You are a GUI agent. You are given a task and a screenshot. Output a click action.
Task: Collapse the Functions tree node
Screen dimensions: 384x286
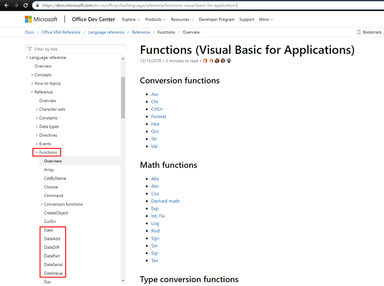37,152
